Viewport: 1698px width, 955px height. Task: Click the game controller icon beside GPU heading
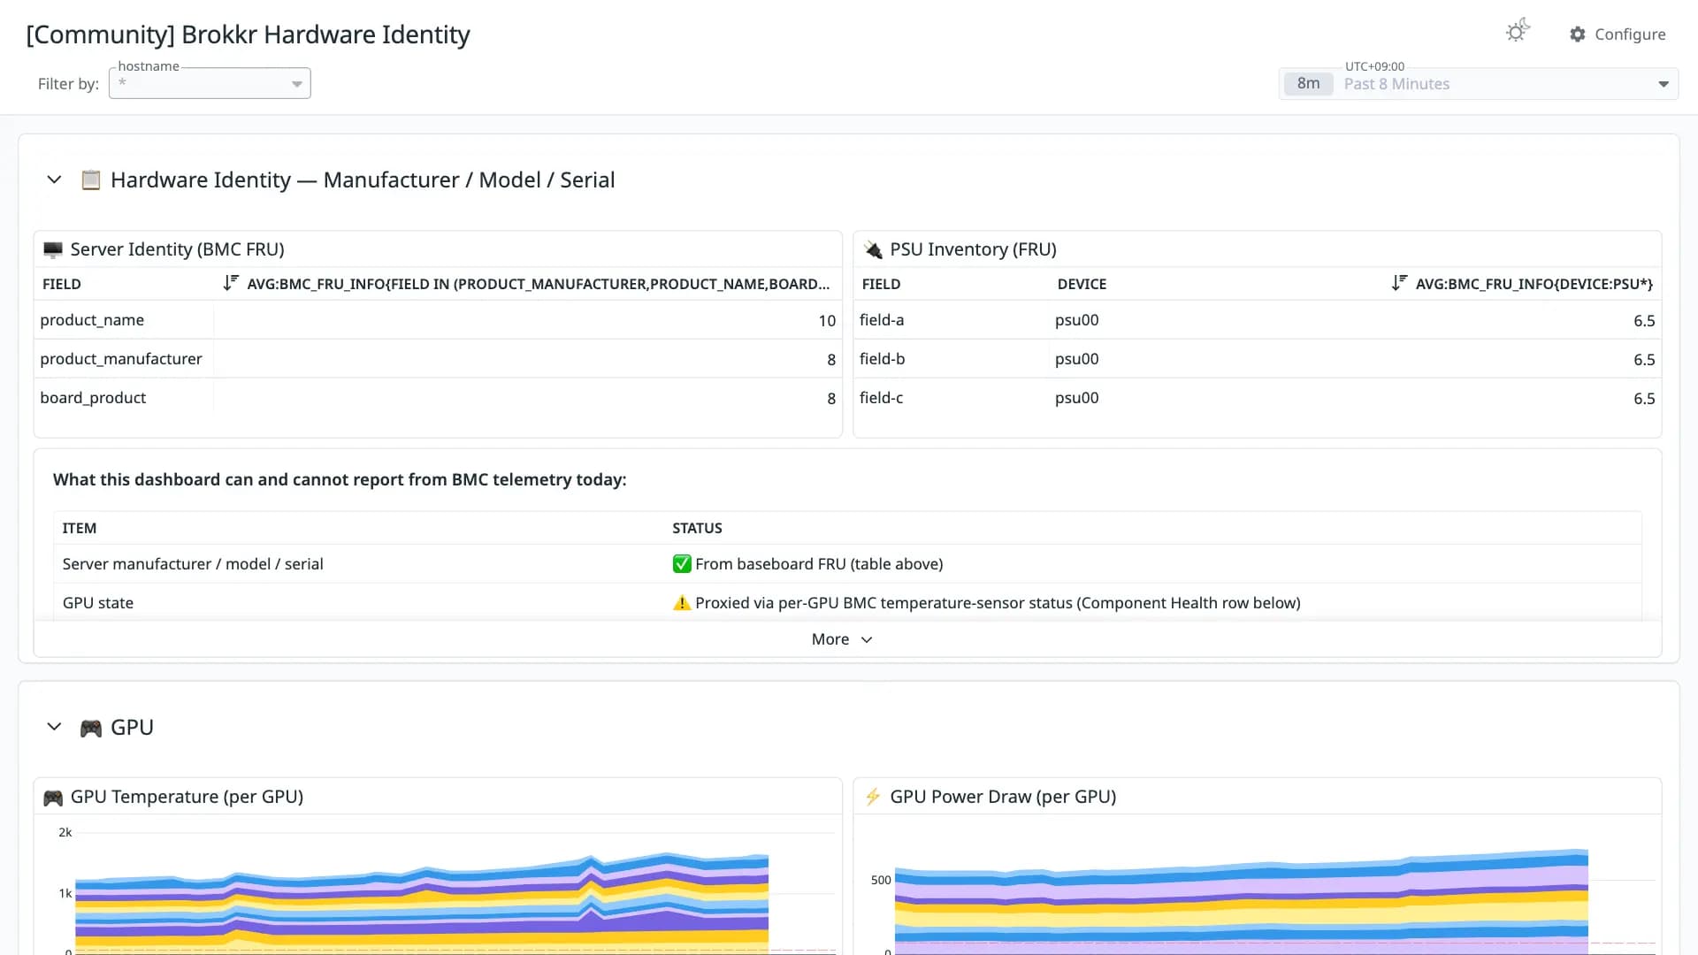coord(90,728)
